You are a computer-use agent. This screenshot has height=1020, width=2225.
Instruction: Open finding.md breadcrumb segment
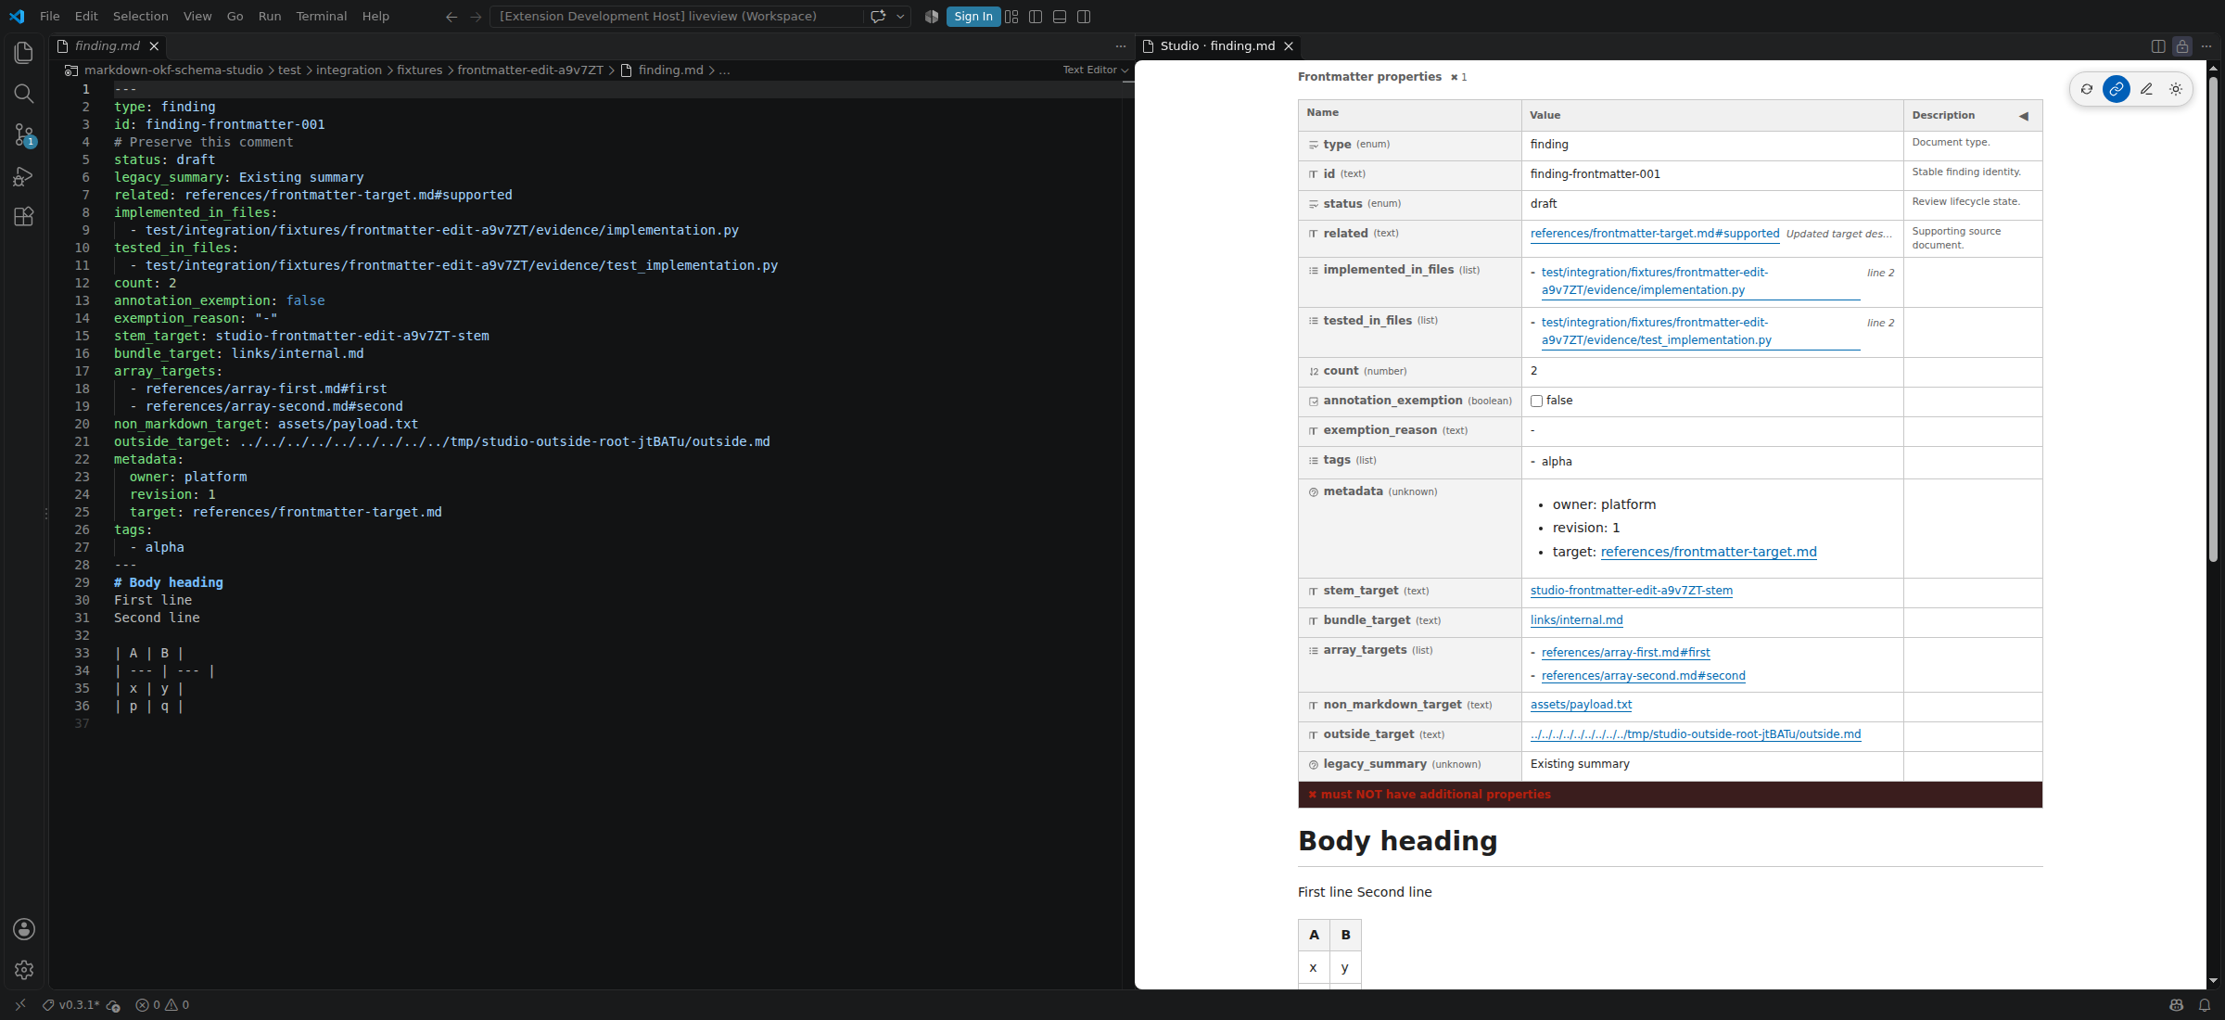point(670,70)
